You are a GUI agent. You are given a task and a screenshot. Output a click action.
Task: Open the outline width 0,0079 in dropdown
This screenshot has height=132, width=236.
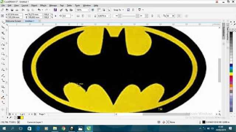point(109,16)
